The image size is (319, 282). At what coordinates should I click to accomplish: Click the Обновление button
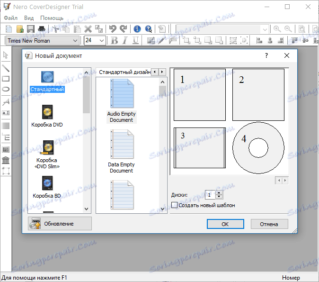click(x=60, y=224)
